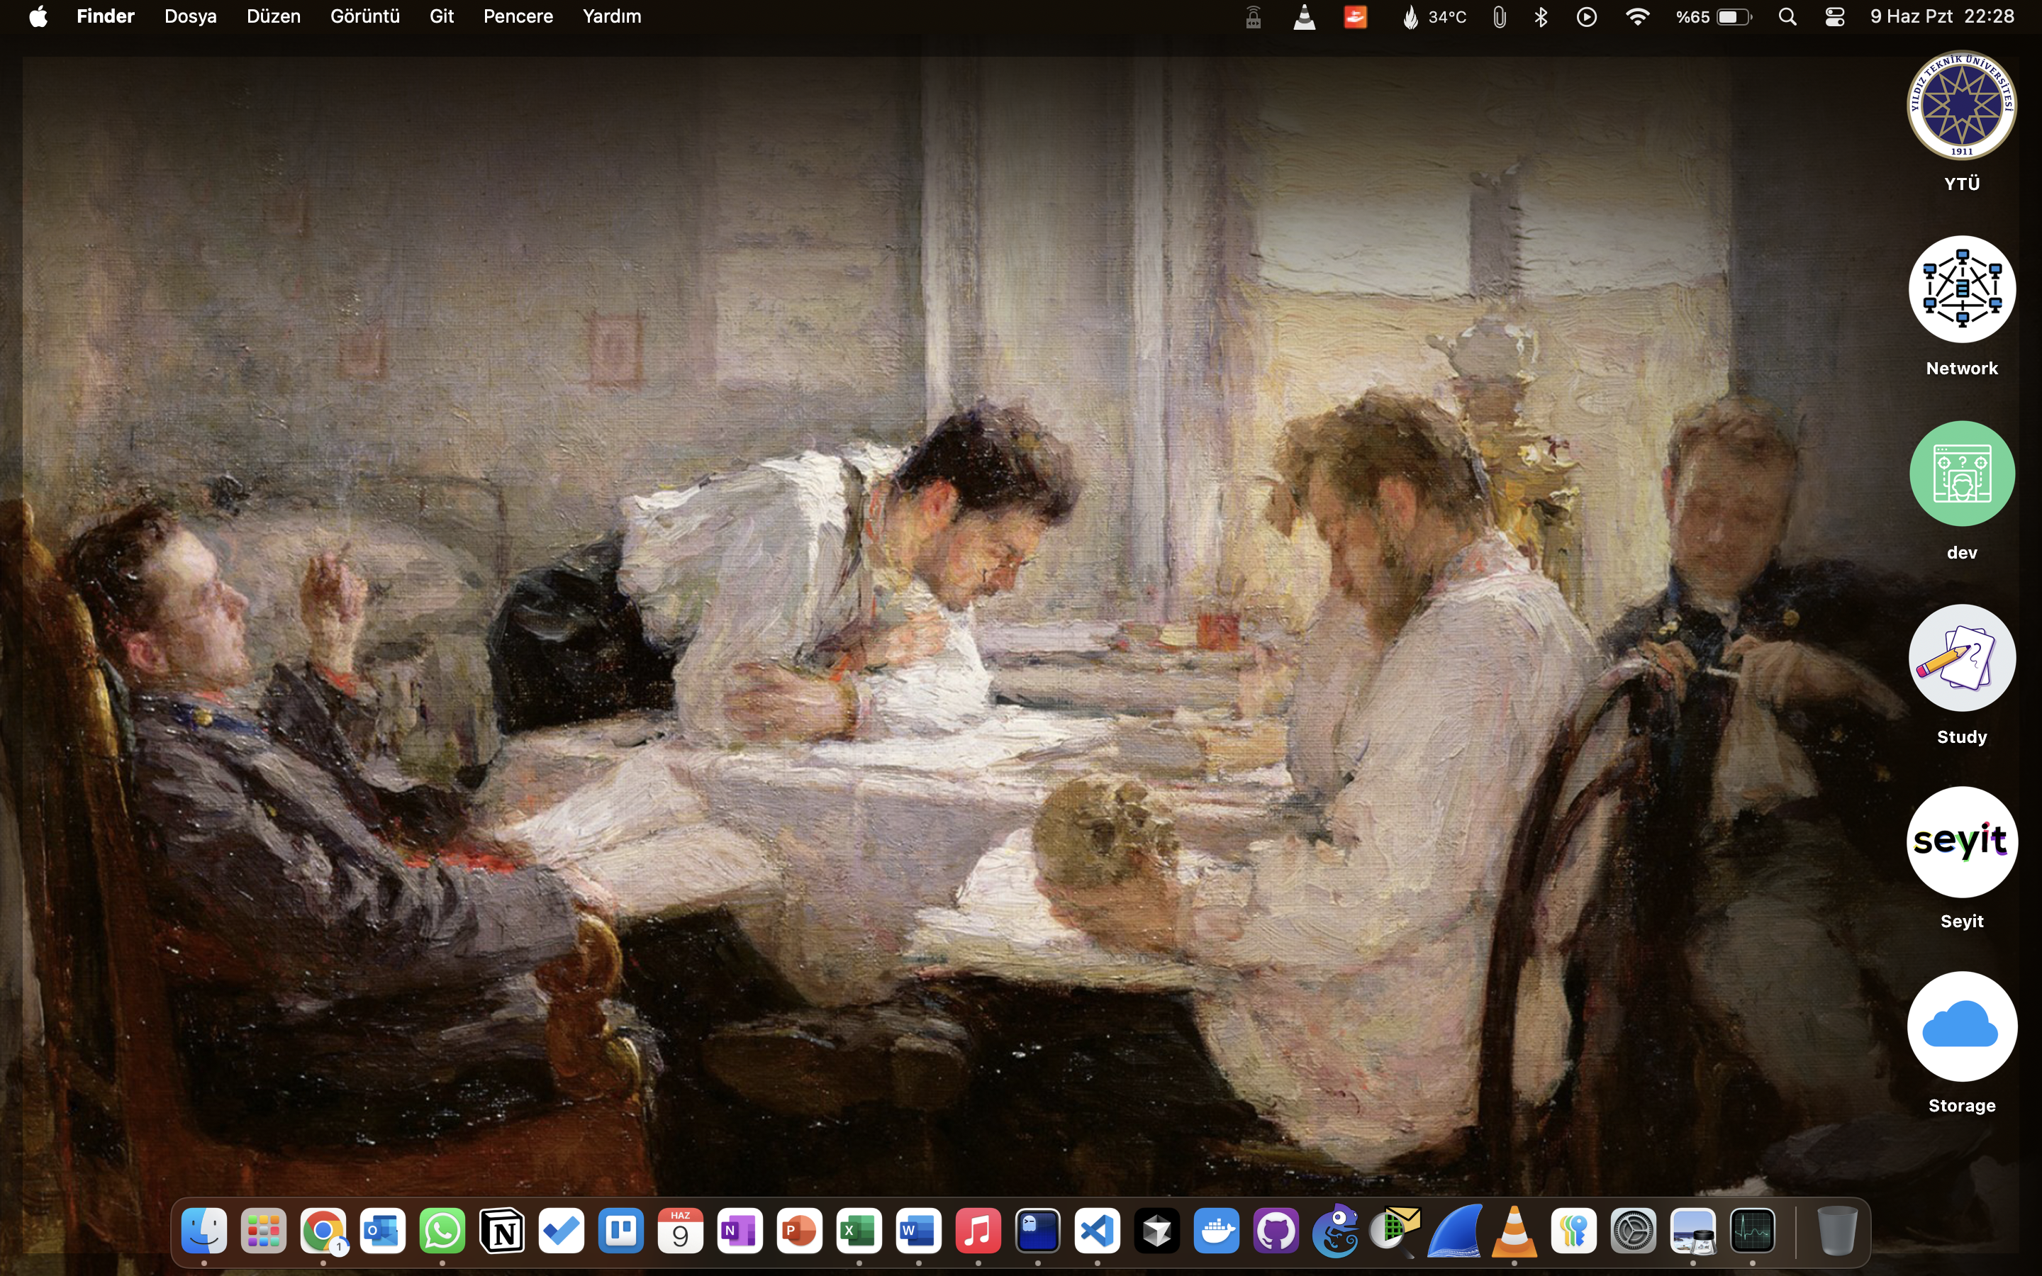Open the Bluetooth status menu
Image resolution: width=2042 pixels, height=1276 pixels.
pos(1541,16)
